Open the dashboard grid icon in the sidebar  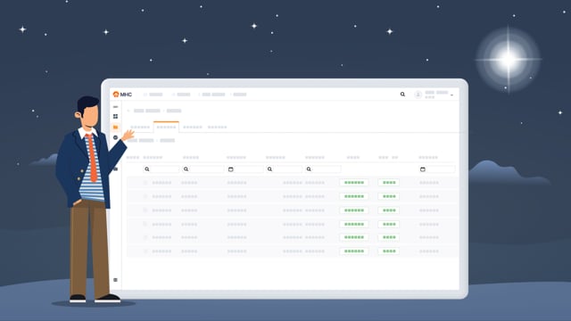pyautogui.click(x=115, y=117)
